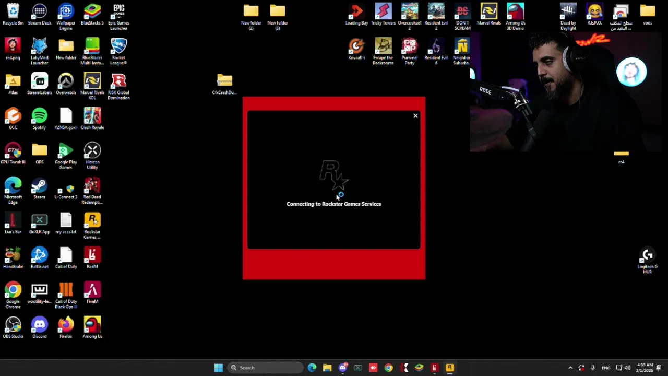Select the Pummel Party desktop shortcut
Image resolution: width=668 pixels, height=376 pixels.
(410, 52)
